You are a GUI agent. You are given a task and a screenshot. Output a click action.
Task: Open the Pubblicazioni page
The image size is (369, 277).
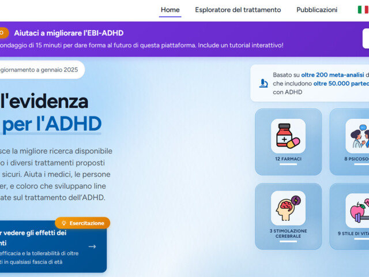tap(317, 10)
